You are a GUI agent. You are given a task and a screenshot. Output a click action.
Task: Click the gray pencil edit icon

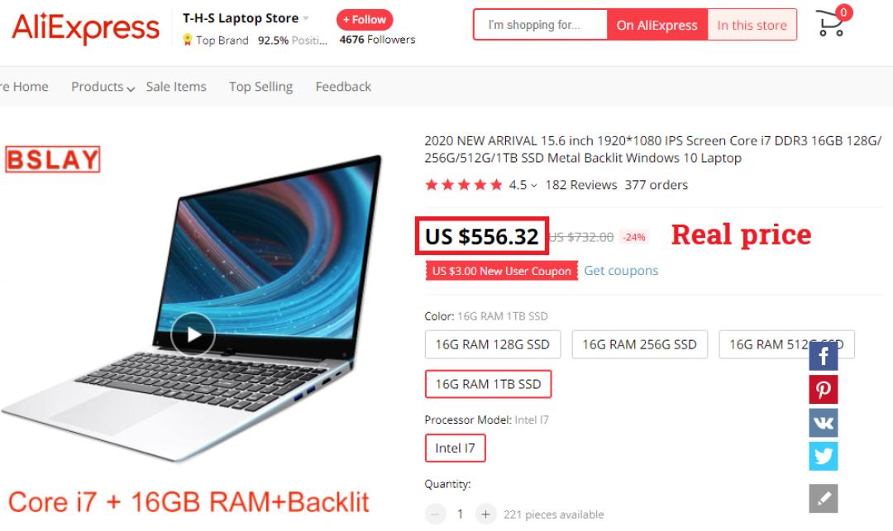click(823, 499)
